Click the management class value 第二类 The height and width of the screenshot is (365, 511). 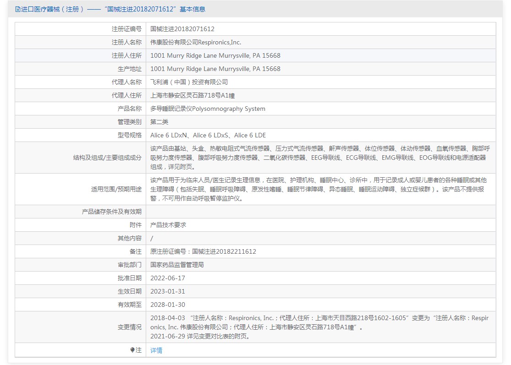tap(159, 122)
